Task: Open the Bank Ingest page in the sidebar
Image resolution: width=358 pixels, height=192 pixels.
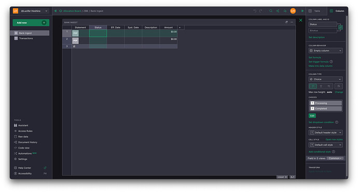Action: point(30,33)
